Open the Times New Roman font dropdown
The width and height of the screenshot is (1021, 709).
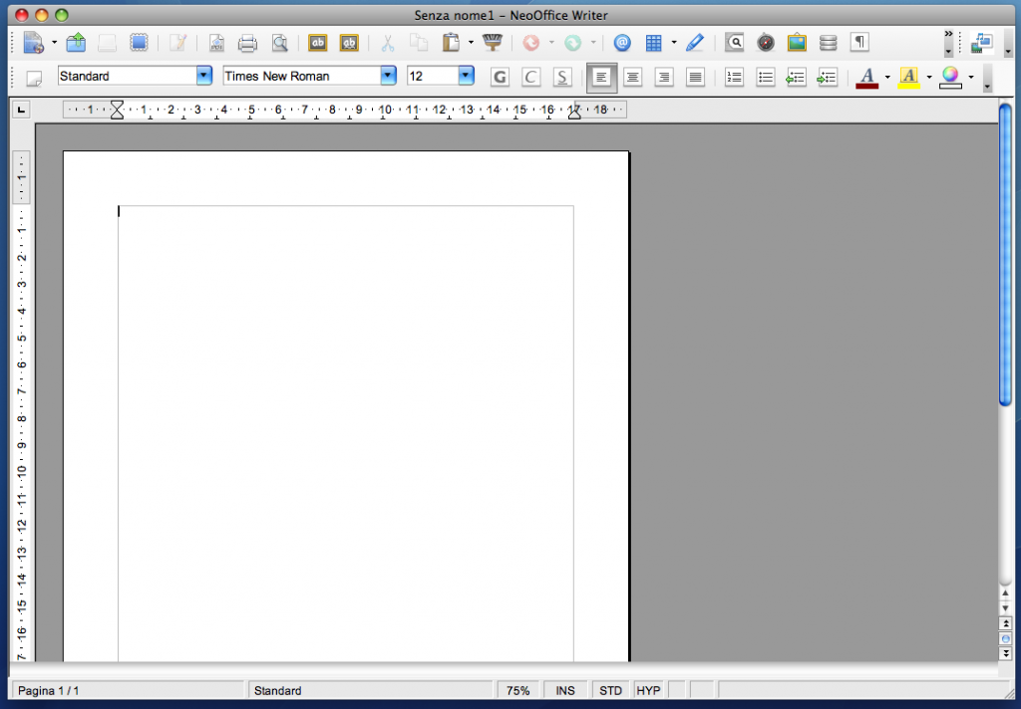click(388, 76)
